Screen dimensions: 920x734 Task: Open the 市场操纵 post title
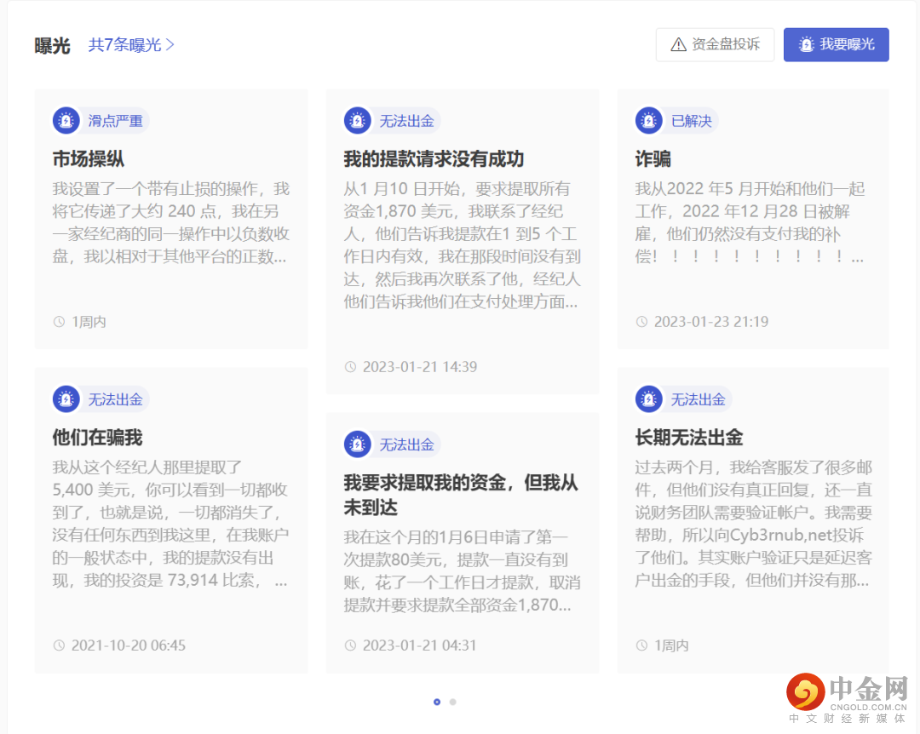pos(89,158)
